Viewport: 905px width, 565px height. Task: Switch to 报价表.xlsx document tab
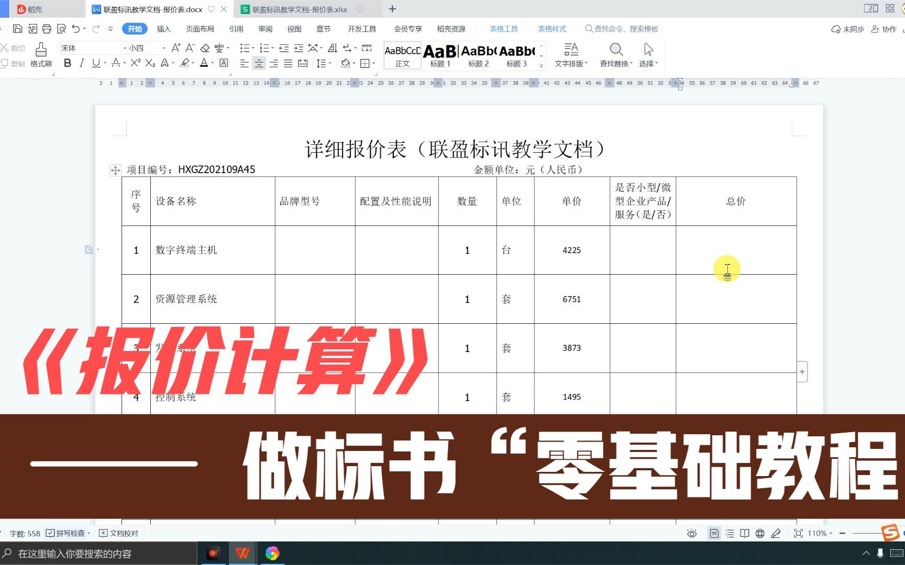click(300, 9)
